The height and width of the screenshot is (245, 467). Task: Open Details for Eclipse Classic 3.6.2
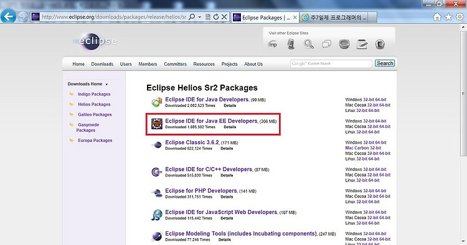(x=227, y=149)
